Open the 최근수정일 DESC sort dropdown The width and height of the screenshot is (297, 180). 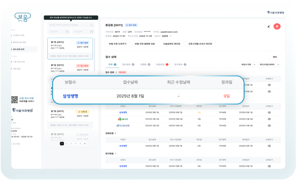[x=269, y=65]
